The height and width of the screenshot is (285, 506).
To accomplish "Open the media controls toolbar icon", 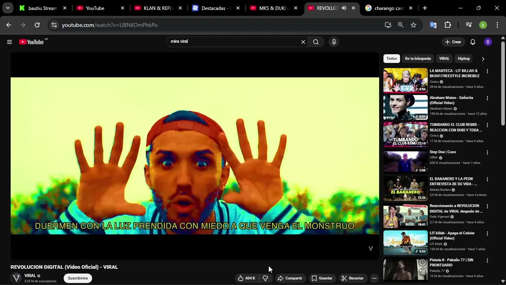I will [469, 25].
